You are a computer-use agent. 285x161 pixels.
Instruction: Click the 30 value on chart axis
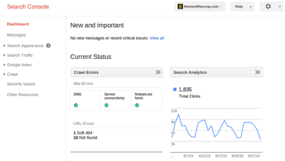coord(173,144)
